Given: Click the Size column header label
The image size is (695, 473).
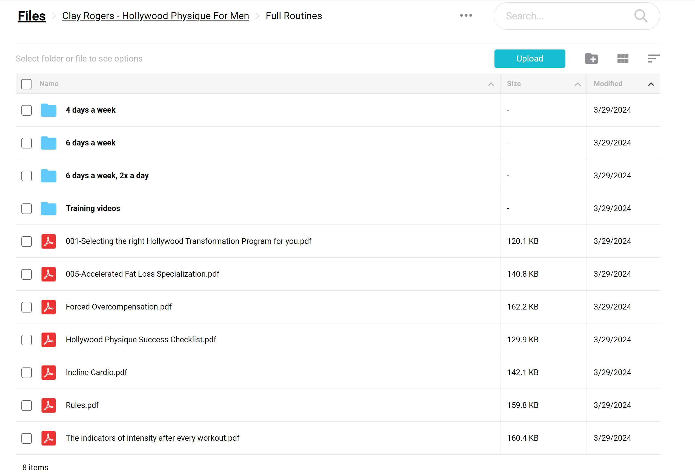Looking at the screenshot, I should click(514, 84).
